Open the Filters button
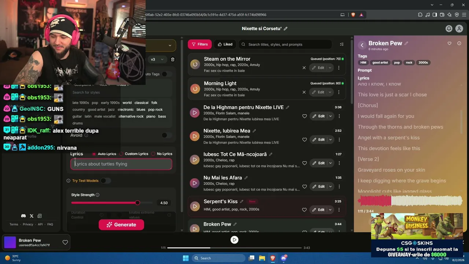Viewport: 469px width, 264px height. [200, 44]
